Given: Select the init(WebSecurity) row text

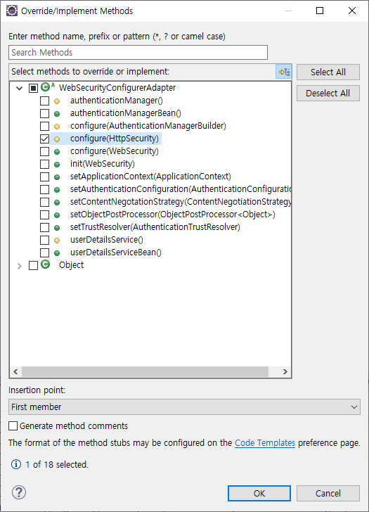Looking at the screenshot, I should click(103, 164).
